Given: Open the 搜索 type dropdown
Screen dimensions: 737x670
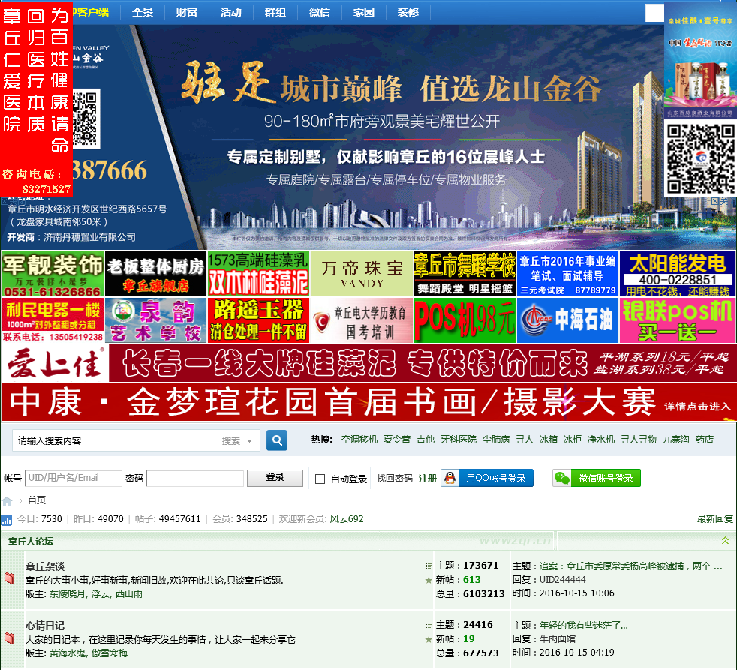Looking at the screenshot, I should point(237,440).
